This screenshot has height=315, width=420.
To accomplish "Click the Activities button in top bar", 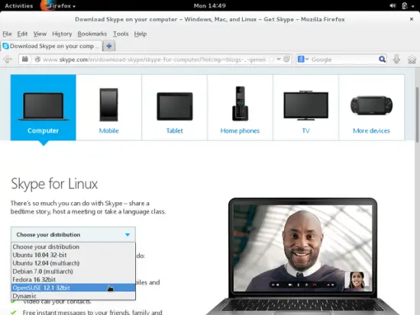I will click(19, 5).
